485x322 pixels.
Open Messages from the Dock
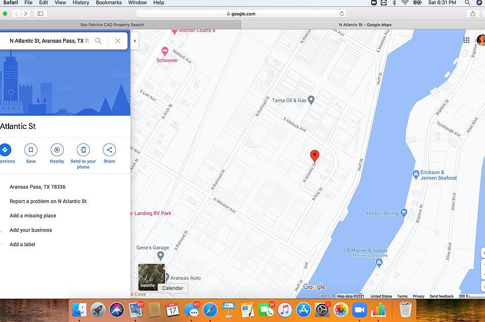click(192, 310)
